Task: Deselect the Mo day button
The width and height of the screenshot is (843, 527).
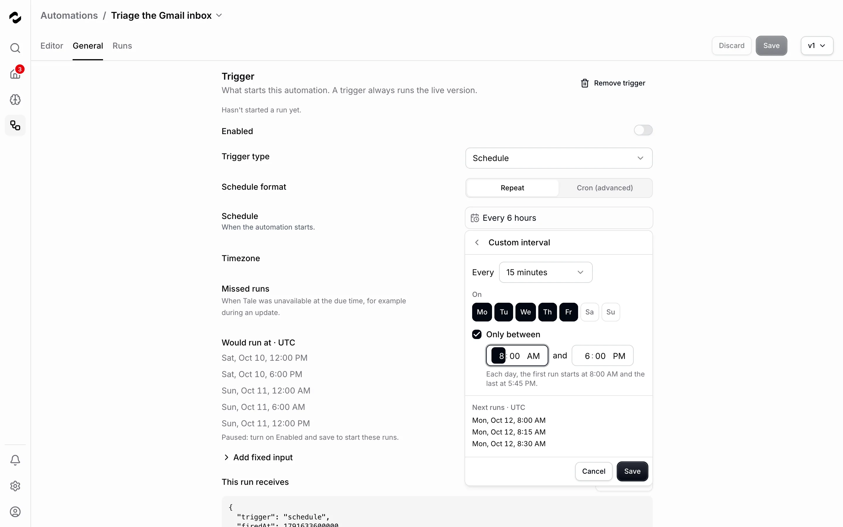Action: 482,312
